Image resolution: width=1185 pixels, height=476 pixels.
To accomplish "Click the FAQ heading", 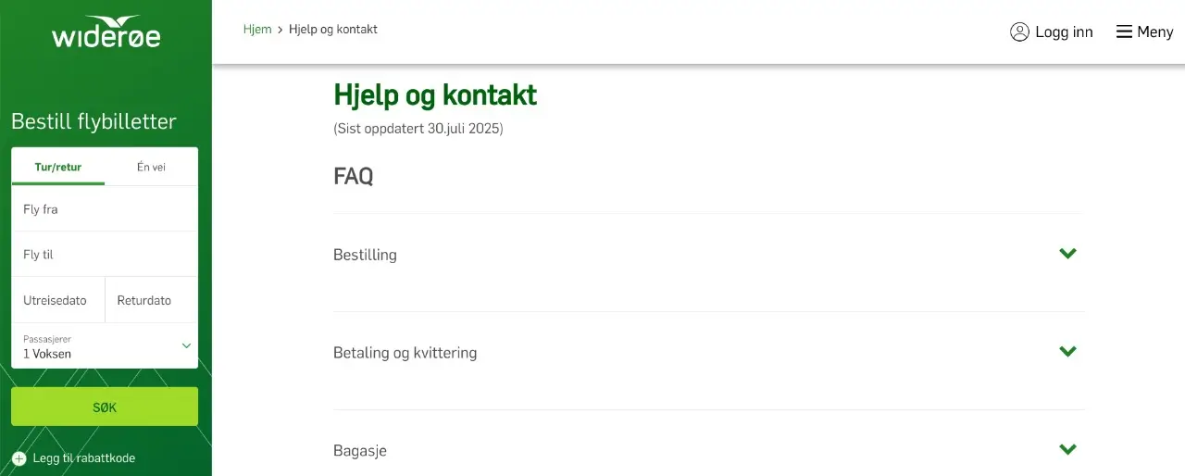I will pyautogui.click(x=354, y=176).
